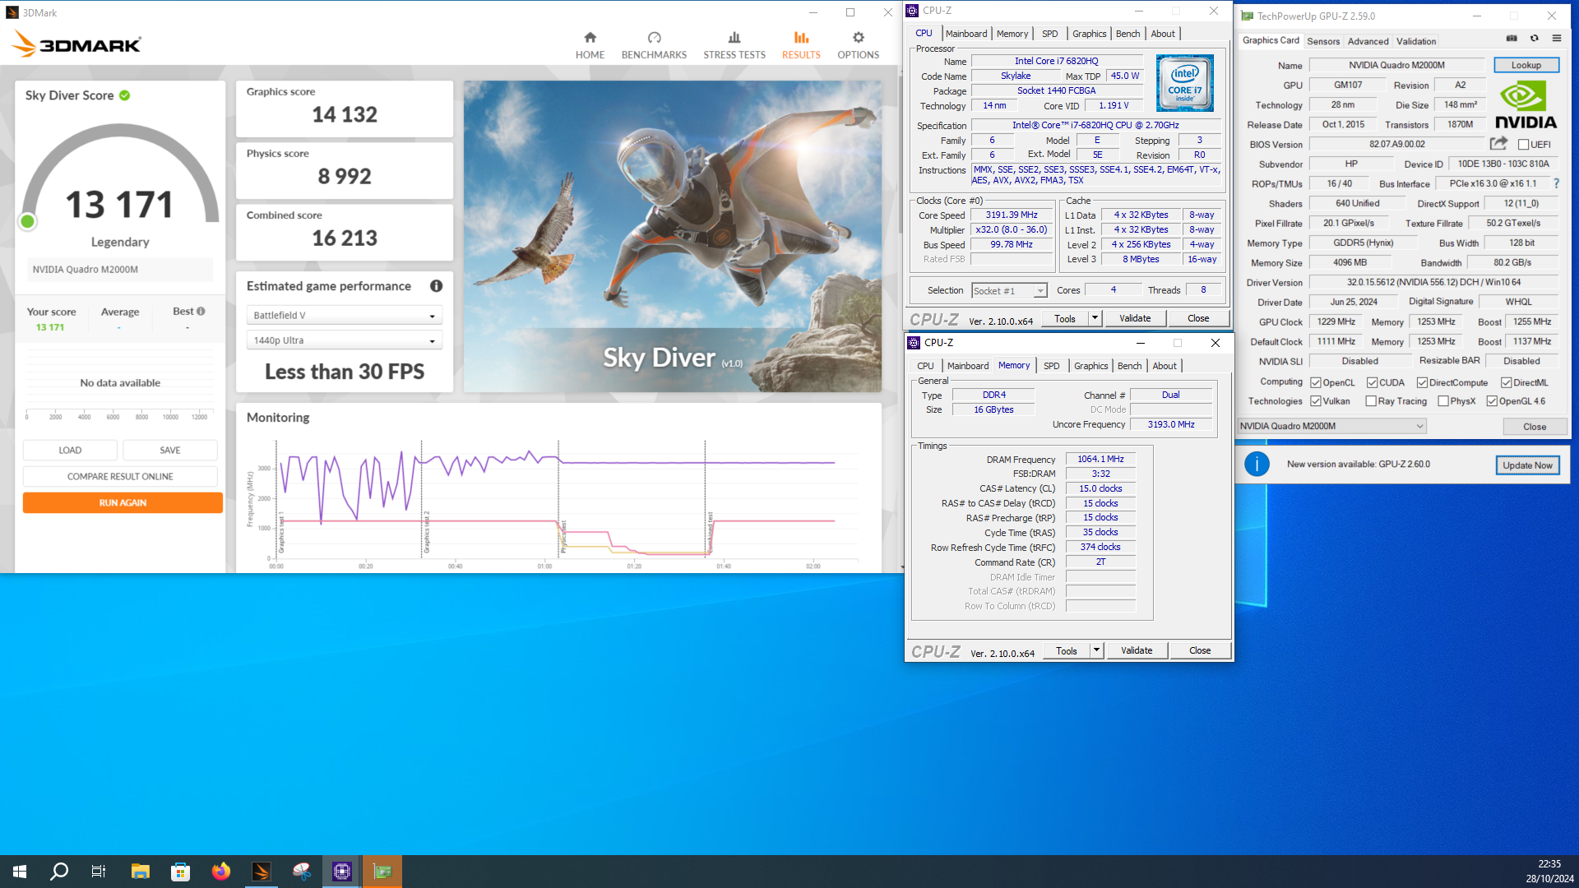Click the blue info icon in the GPU-Z update bar
The image size is (1579, 888).
coord(1257,465)
